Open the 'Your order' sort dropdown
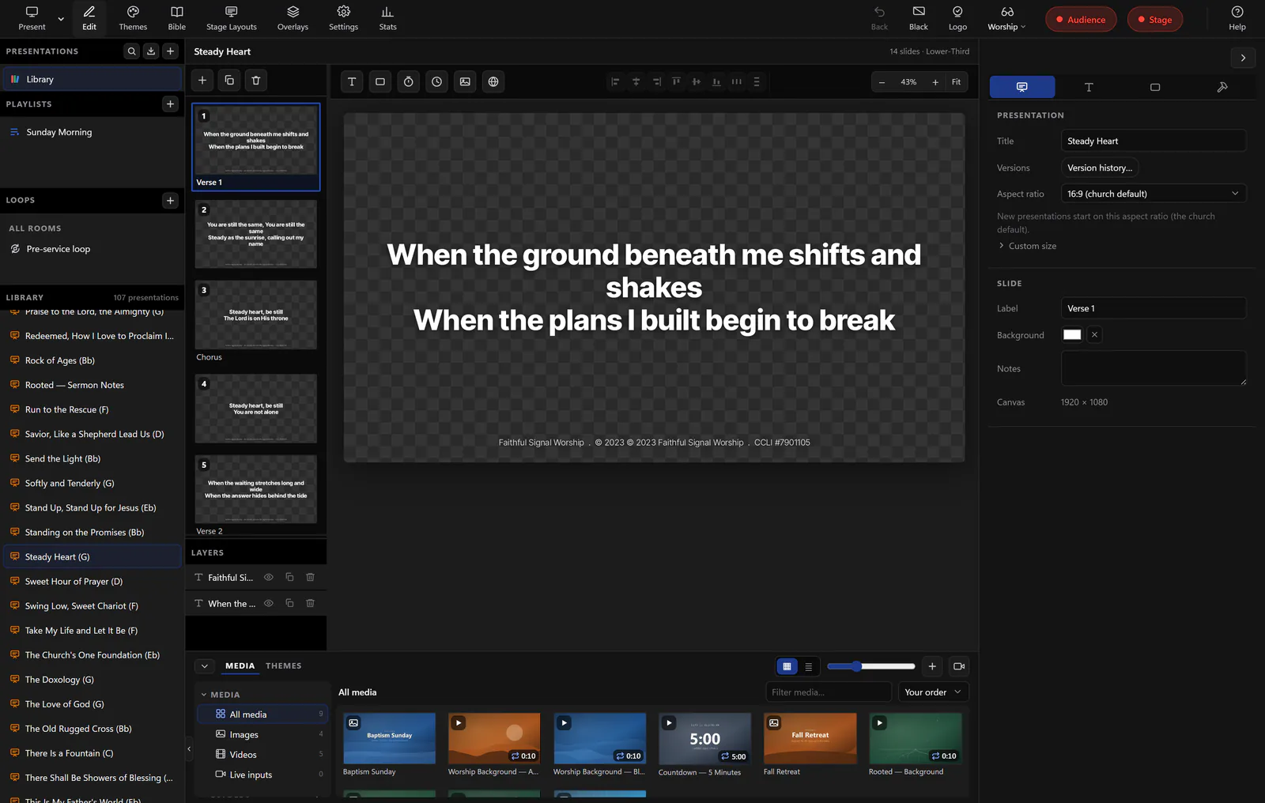Screen dimensions: 1265x803 tap(933, 692)
